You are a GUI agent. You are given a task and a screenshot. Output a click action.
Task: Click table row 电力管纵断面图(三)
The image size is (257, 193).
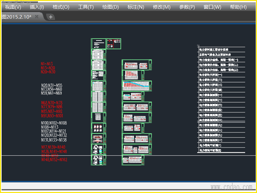(x=221, y=105)
